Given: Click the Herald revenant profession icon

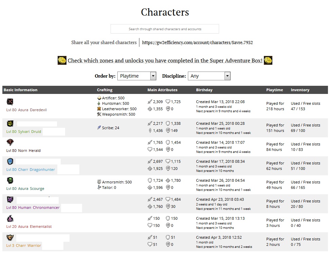Looking at the screenshot, I should (10, 142).
